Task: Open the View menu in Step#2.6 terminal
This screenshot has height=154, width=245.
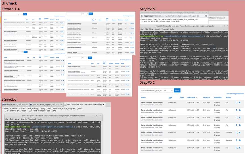Action: click(x=17, y=119)
